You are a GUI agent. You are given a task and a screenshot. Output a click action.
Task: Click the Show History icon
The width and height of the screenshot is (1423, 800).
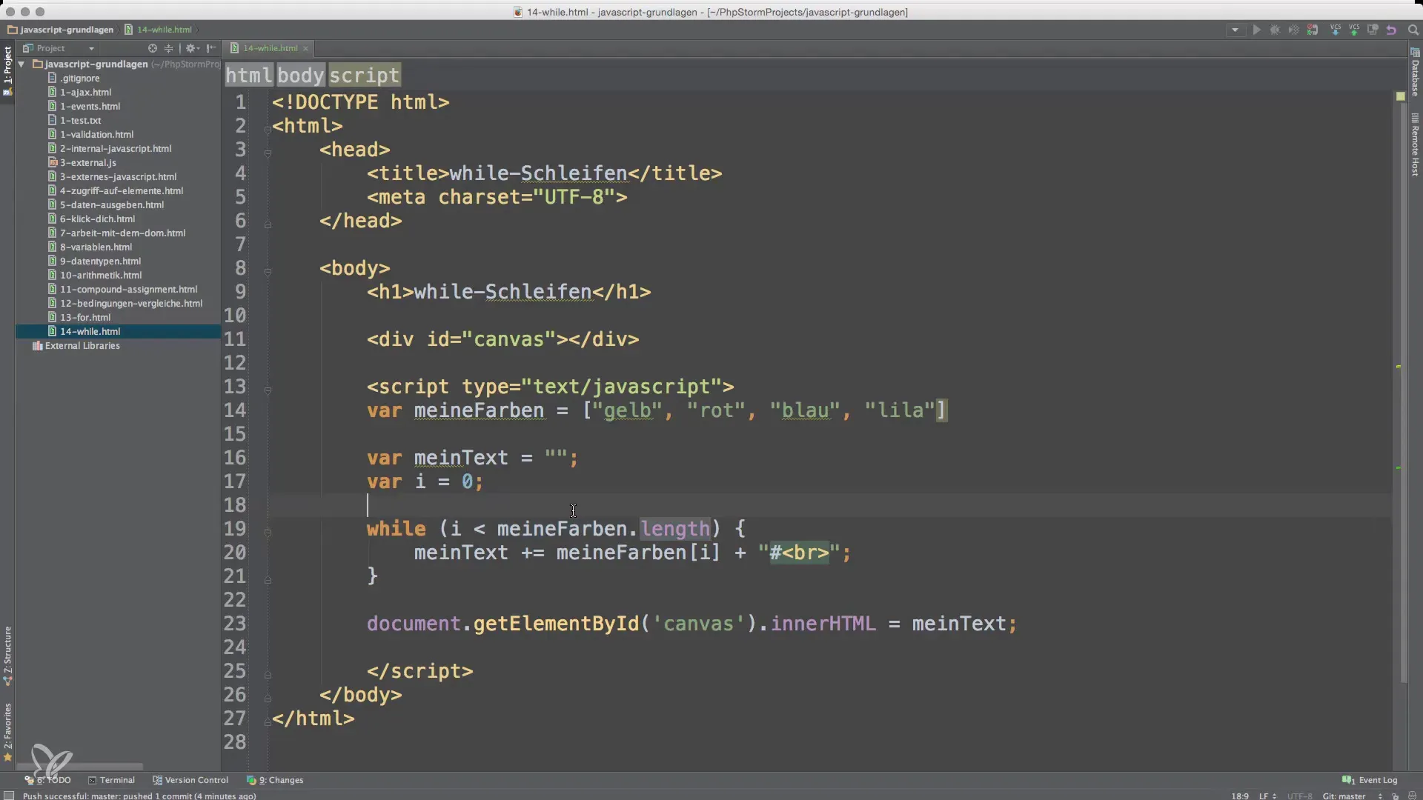pyautogui.click(x=1373, y=30)
